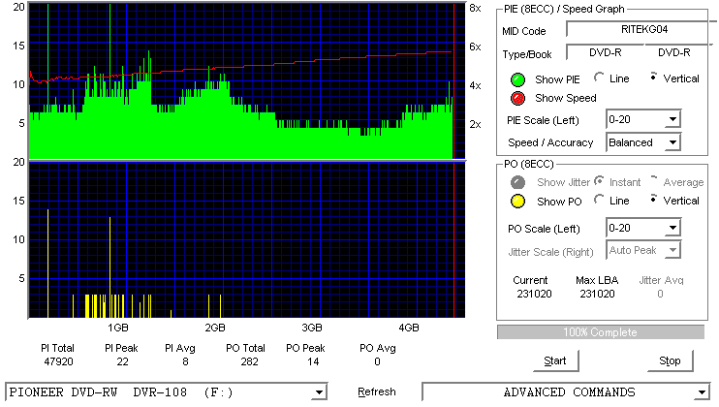Click the Max LBA value

tap(597, 294)
